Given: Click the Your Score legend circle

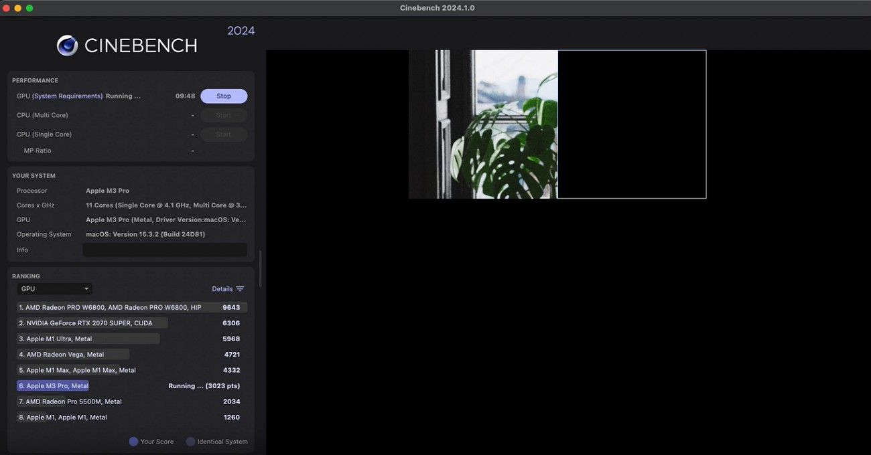Looking at the screenshot, I should [133, 442].
